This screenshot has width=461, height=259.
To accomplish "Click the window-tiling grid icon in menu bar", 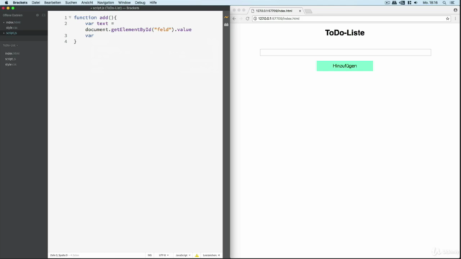I will [409, 3].
